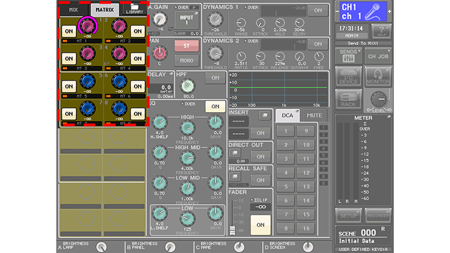Viewport: 450px width, 253px height.
Task: Select the Dynamics 1 threshold knob
Action: (215, 19)
